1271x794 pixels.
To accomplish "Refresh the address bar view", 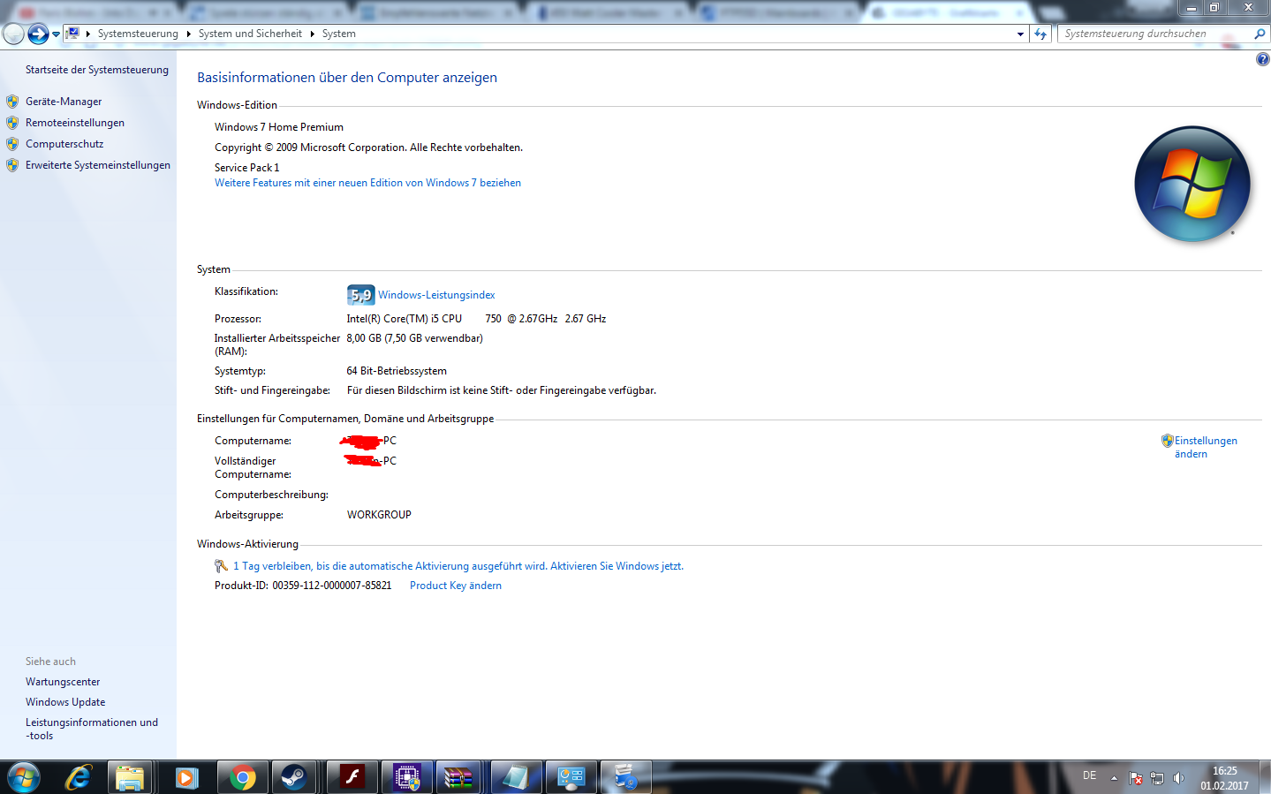I will 1040,34.
